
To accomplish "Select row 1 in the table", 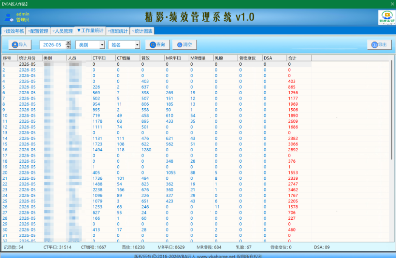I will click(x=156, y=64).
